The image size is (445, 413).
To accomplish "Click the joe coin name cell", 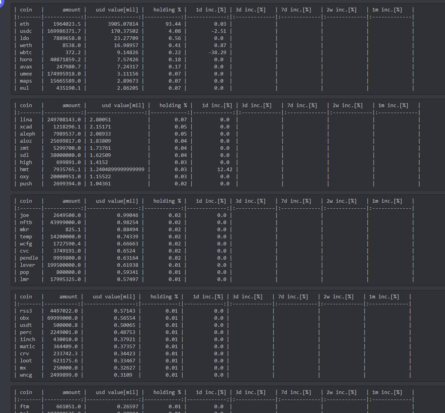I will point(24,215).
